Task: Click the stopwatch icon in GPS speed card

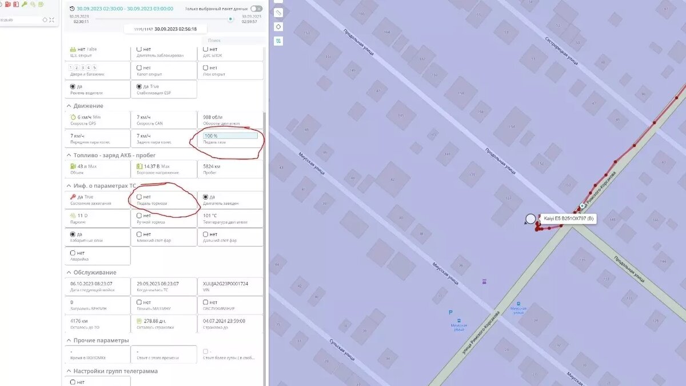Action: pos(73,117)
